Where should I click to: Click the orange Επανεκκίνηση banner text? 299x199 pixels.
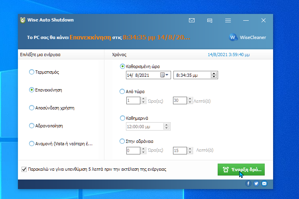[x=90, y=37]
